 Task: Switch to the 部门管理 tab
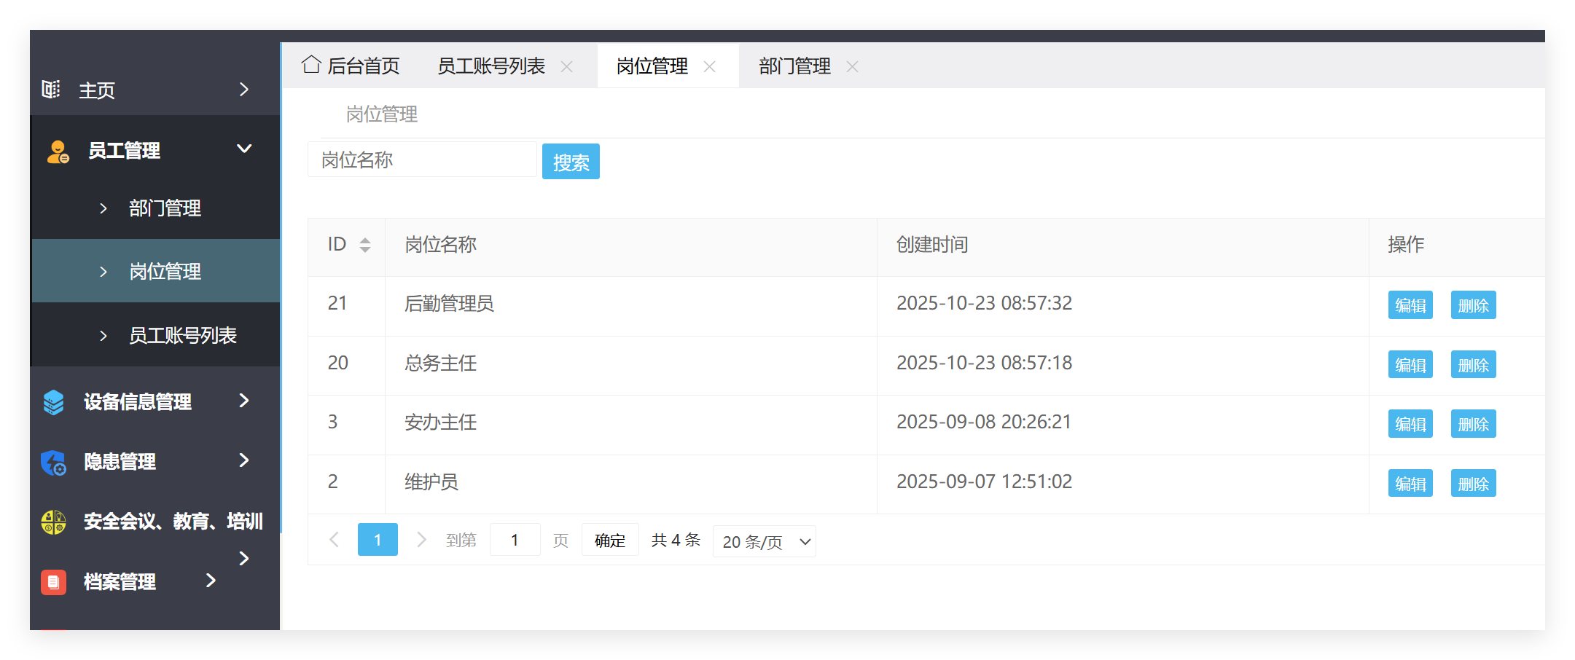(794, 66)
